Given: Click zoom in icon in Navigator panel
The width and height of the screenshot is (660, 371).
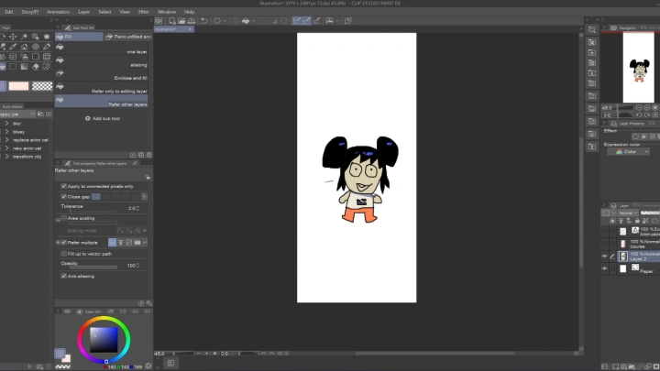Looking at the screenshot, I should click(647, 108).
